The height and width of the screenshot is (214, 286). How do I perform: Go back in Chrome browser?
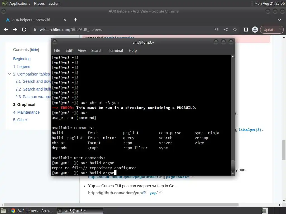6,30
